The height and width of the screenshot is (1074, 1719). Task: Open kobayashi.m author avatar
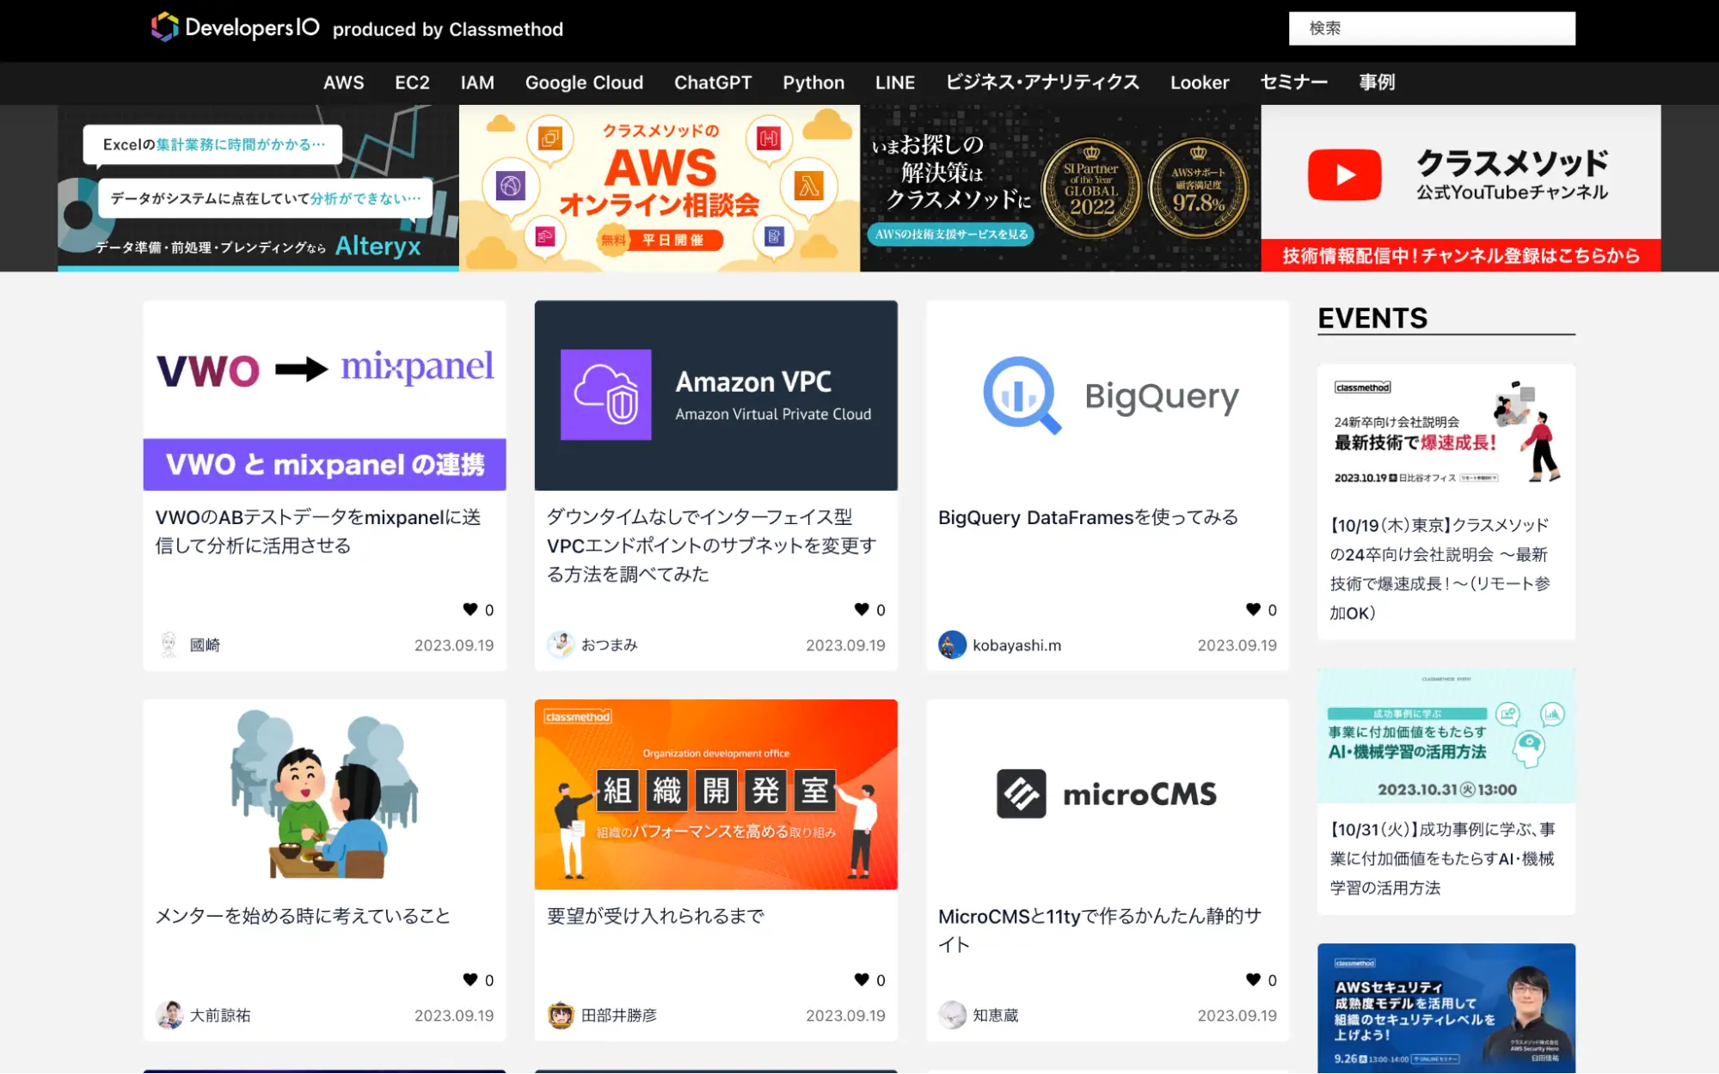tap(952, 644)
